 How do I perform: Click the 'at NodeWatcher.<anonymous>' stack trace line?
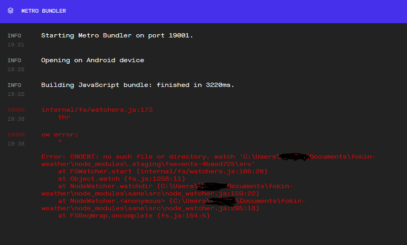[182, 201]
